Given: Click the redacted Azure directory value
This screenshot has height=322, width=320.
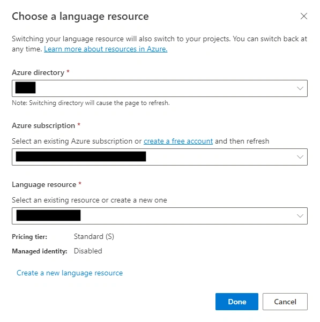Looking at the screenshot, I should coord(26,88).
